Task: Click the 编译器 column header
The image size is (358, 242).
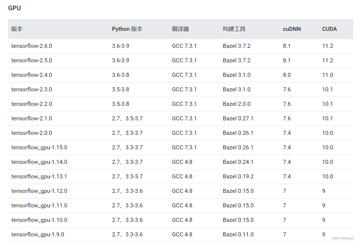Action: pos(180,29)
